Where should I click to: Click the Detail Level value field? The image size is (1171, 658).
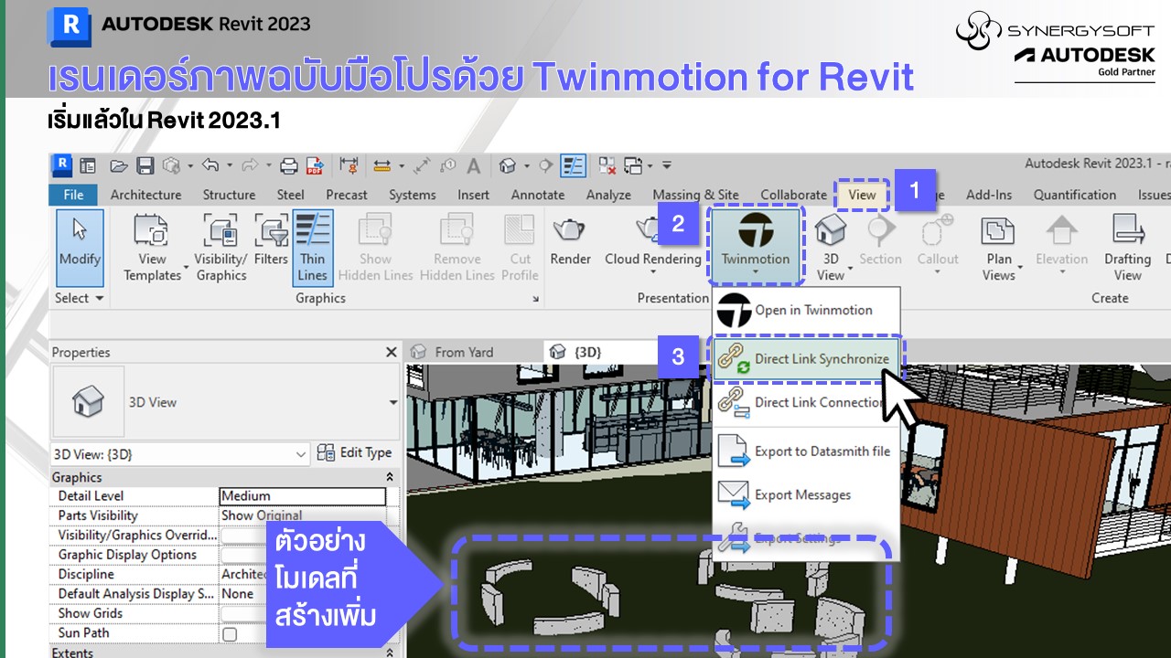[x=302, y=496]
